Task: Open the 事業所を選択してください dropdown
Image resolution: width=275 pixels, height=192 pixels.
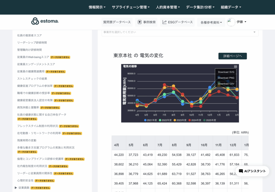Action: pyautogui.click(x=180, y=32)
